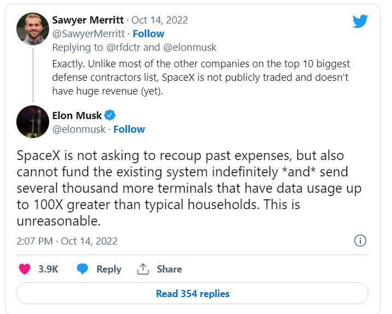Open the Read 354 replies button
Screen dimensions: 392x314
click(x=193, y=293)
